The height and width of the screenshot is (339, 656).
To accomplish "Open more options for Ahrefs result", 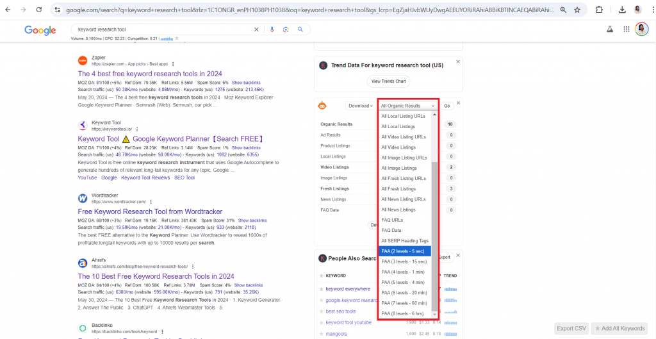I will click(x=192, y=266).
